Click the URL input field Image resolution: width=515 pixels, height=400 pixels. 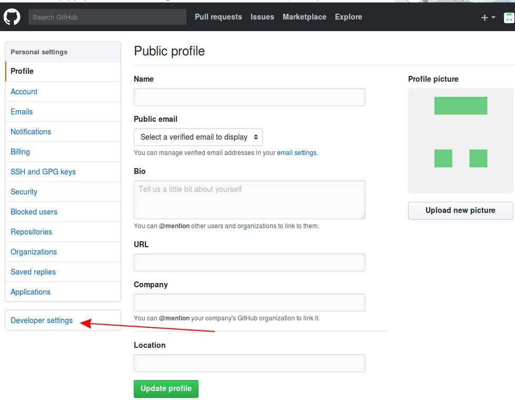[x=250, y=262]
